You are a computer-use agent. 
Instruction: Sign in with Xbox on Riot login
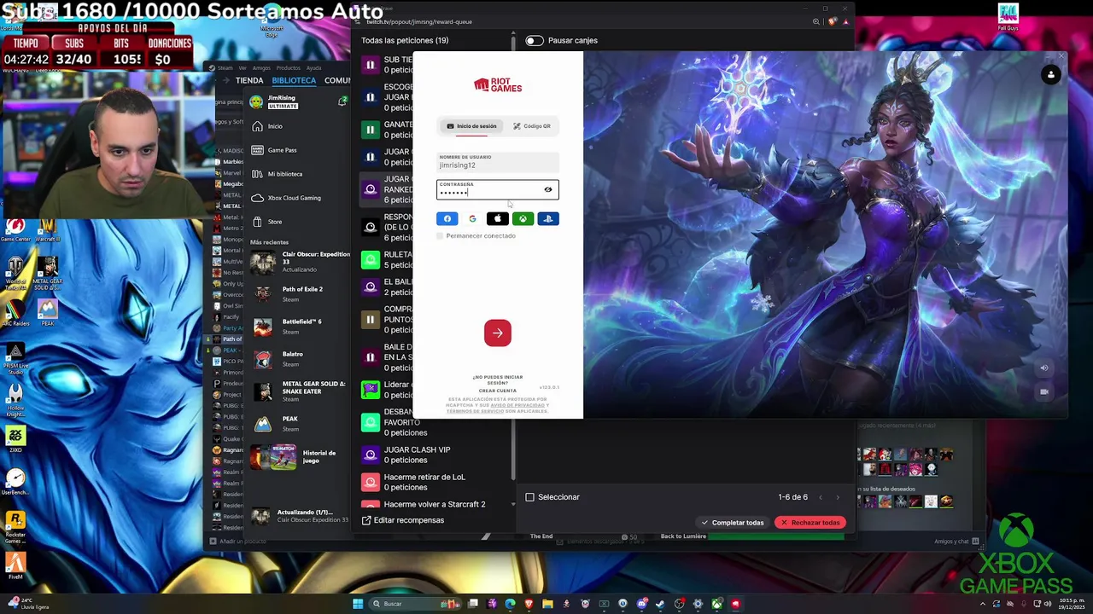click(x=523, y=219)
